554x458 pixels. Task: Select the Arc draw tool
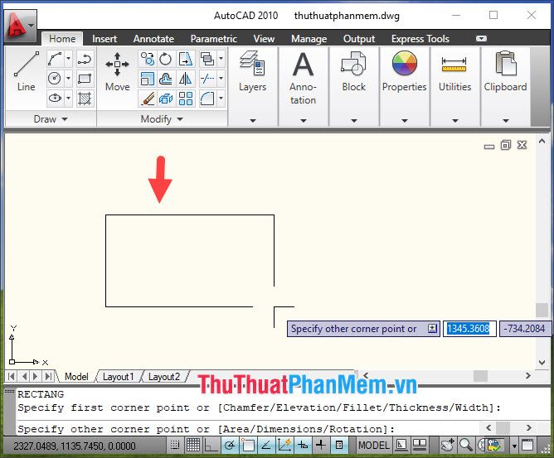coord(55,59)
